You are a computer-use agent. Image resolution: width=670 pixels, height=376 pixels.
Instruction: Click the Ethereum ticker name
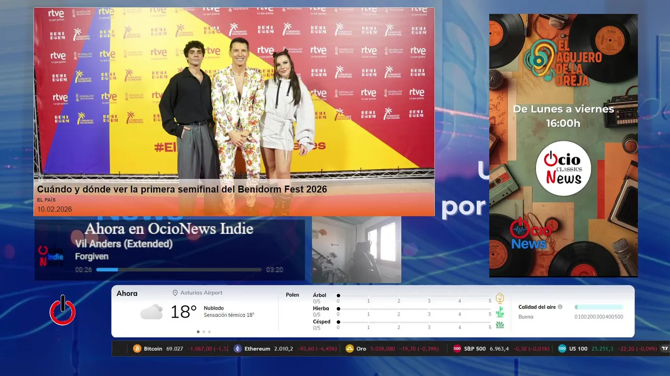click(257, 349)
